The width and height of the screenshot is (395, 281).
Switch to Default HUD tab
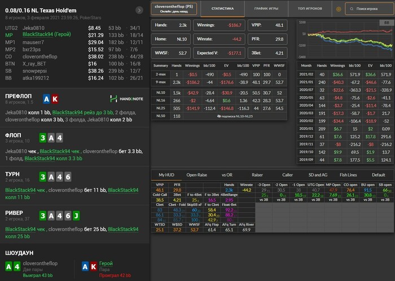pyautogui.click(x=379, y=175)
